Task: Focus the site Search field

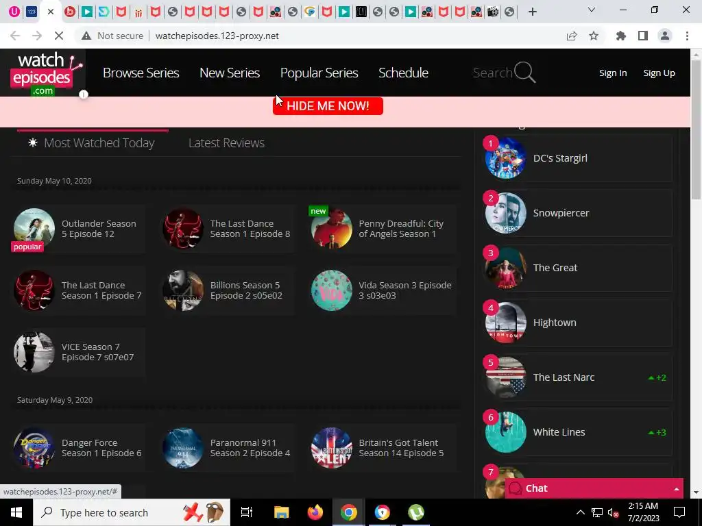Action: 492,73
